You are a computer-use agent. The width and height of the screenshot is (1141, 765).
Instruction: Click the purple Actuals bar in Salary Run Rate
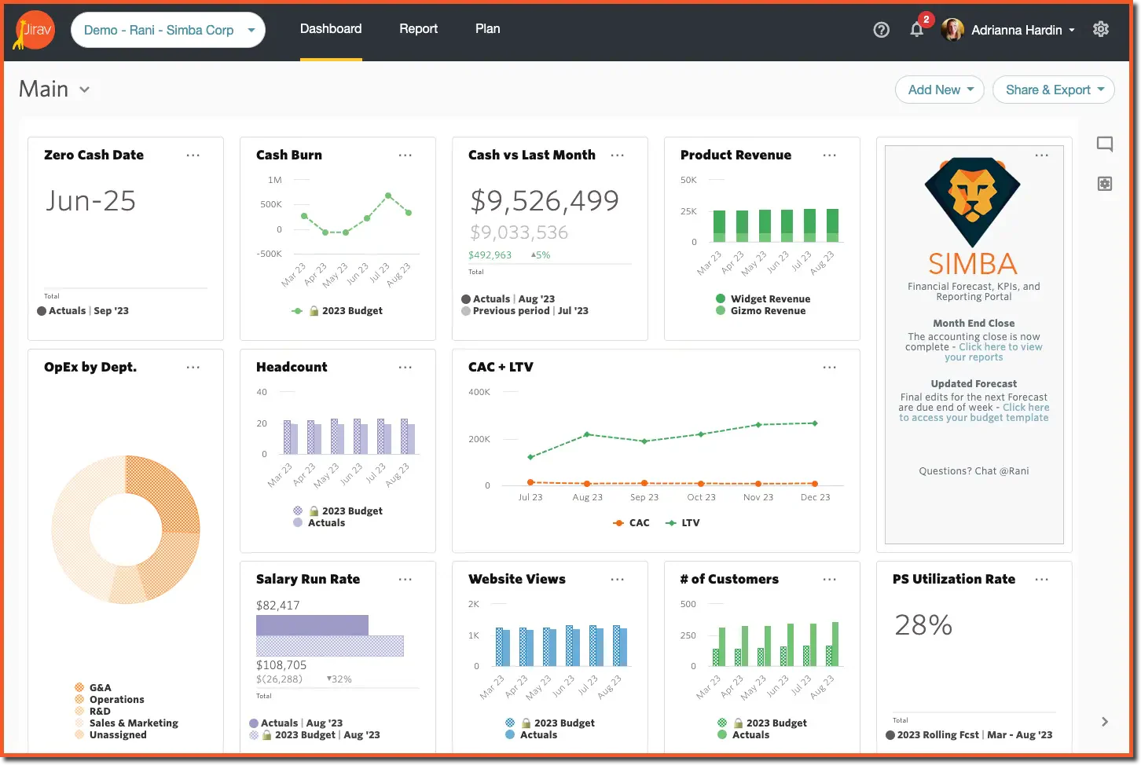click(x=312, y=625)
